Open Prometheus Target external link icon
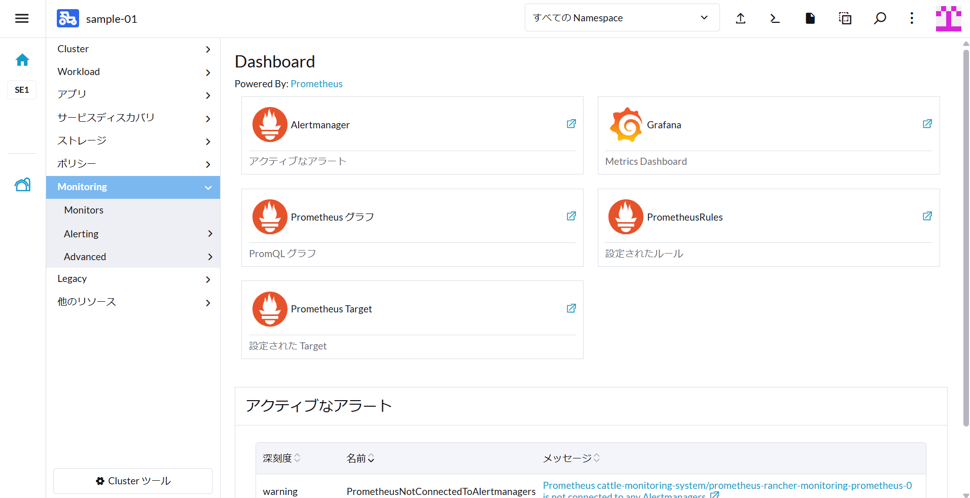This screenshot has width=970, height=498. pyautogui.click(x=571, y=308)
